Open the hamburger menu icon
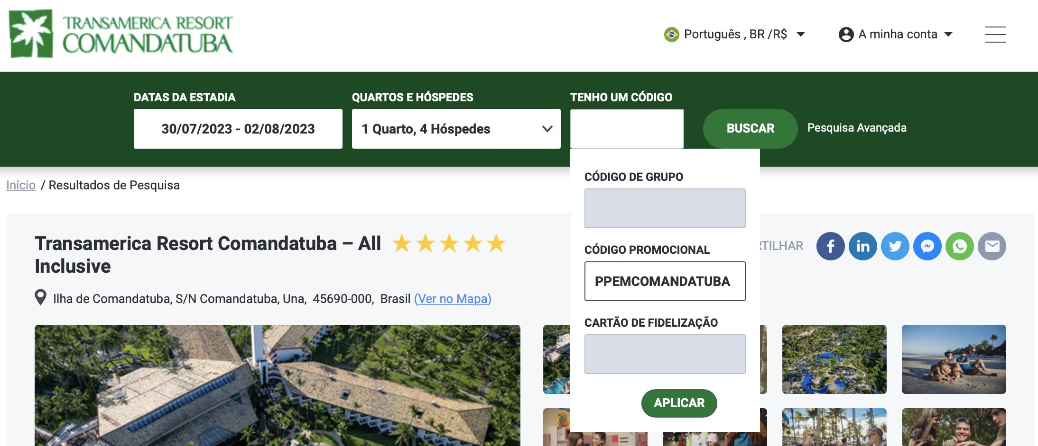This screenshot has width=1038, height=446. pyautogui.click(x=995, y=35)
